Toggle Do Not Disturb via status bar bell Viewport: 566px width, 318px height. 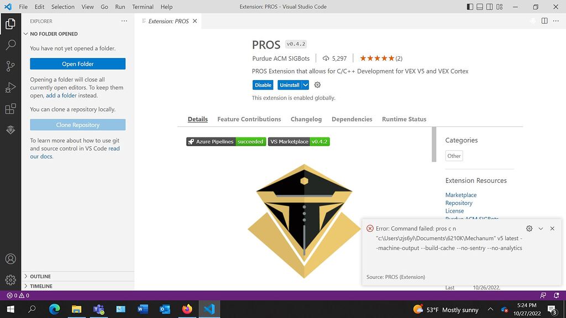[x=556, y=295]
